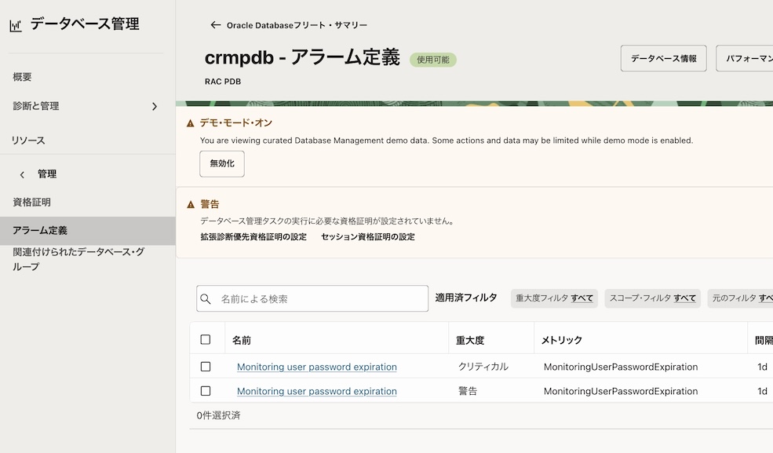Click the 0件選択済 text
The image size is (773, 453).
[218, 415]
